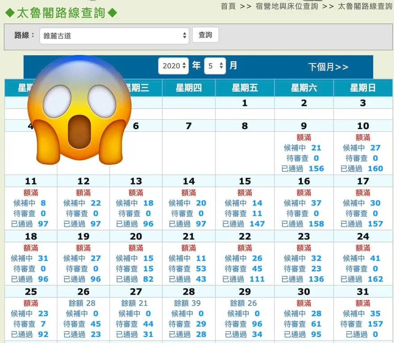Select date 7 in the calendar
This screenshot has width=394, height=343.
pyautogui.click(x=189, y=125)
